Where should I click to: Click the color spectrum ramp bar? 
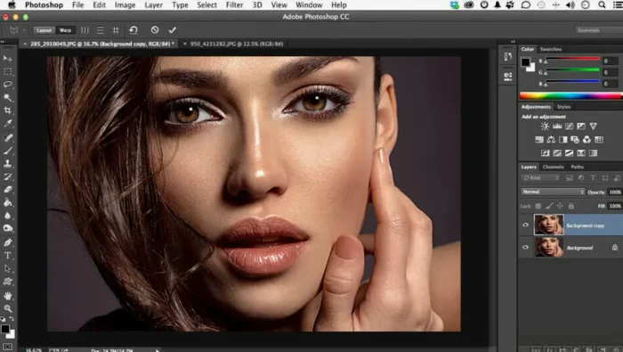pos(571,95)
